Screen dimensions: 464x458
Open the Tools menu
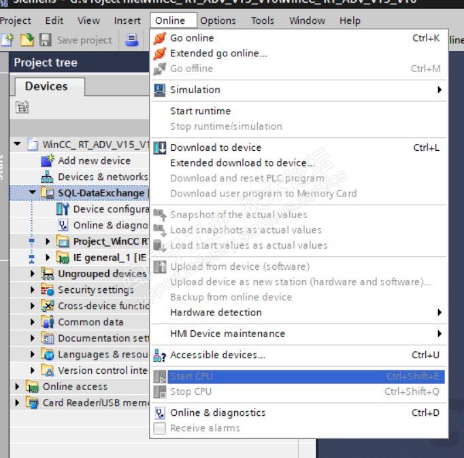pyautogui.click(x=263, y=20)
